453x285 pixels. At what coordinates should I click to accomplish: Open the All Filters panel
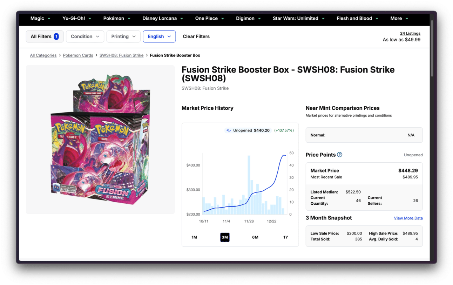pos(45,36)
